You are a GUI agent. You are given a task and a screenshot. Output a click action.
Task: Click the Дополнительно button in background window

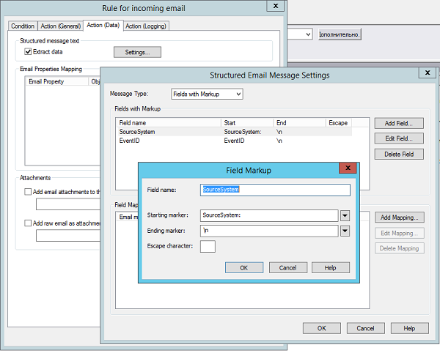pos(340,34)
